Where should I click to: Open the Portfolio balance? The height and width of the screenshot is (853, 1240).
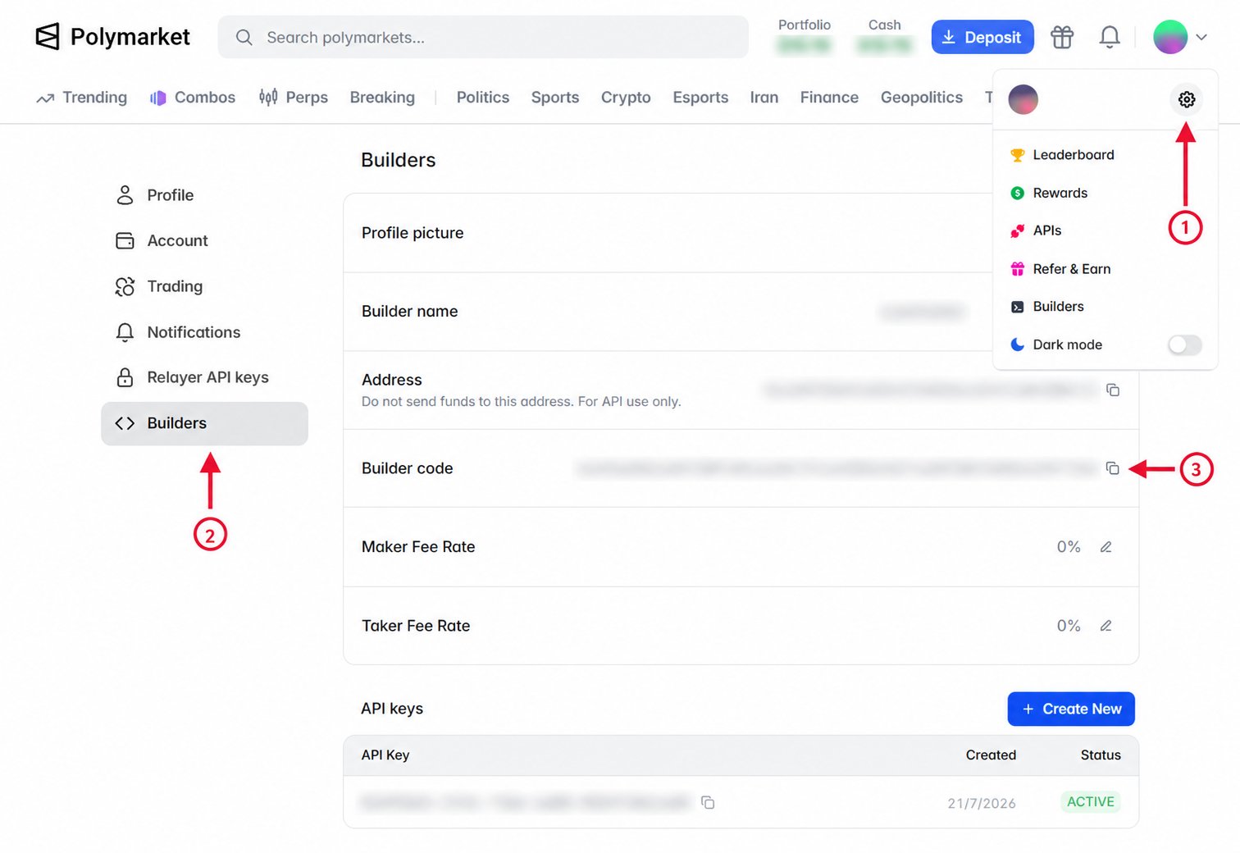[x=805, y=37]
